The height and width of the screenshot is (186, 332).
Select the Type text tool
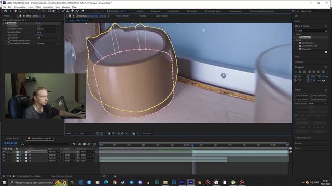58,11
